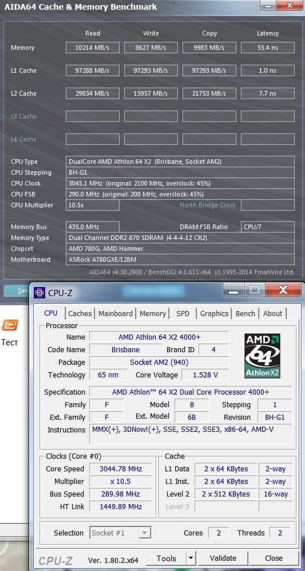This screenshot has height=571, width=305.
Task: Select the SPD tab
Action: tap(183, 313)
